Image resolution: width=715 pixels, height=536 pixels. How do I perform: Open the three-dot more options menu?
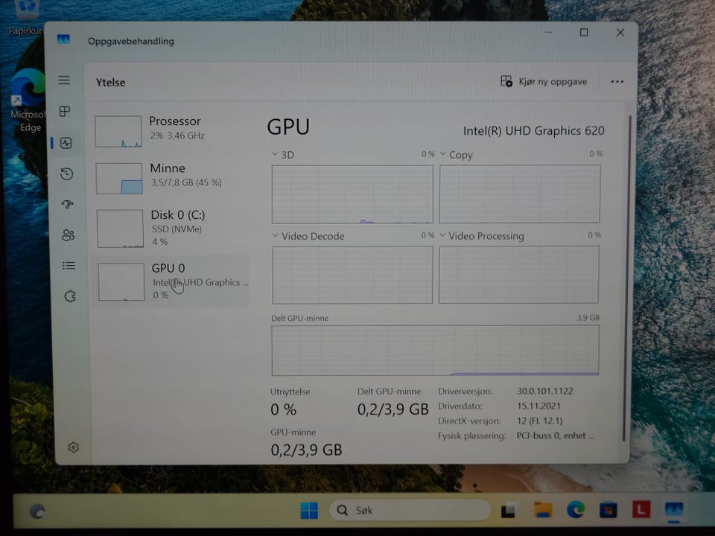(617, 82)
